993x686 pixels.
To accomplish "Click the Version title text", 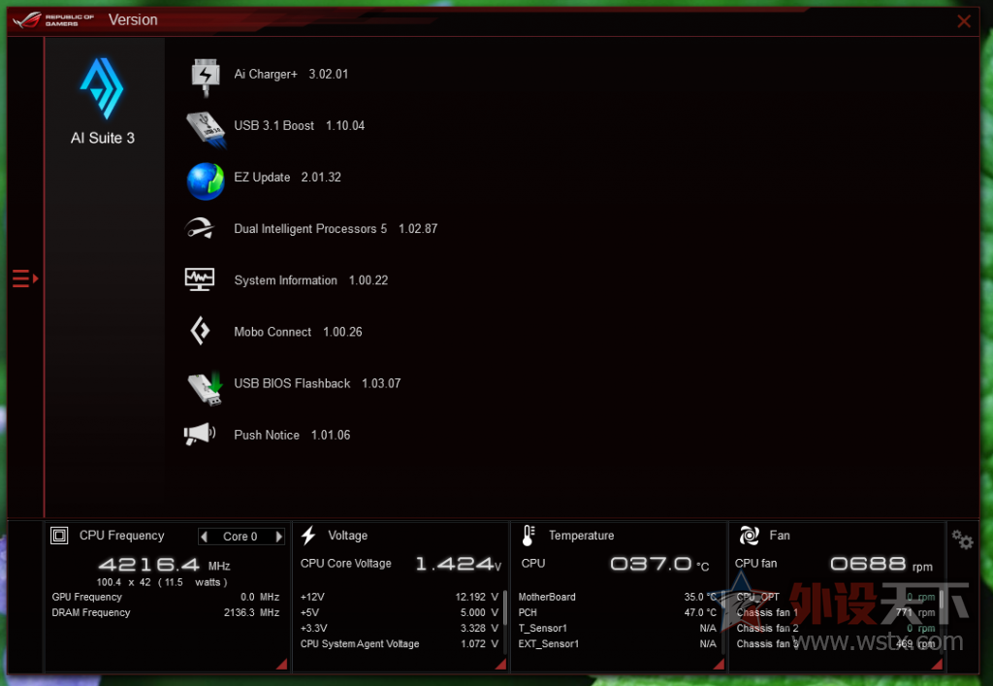I will [x=133, y=20].
